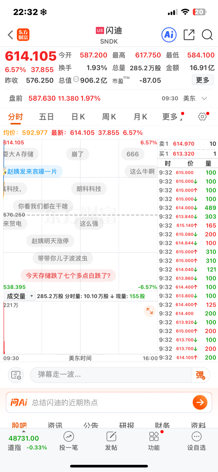Image resolution: width=218 pixels, height=472 pixels.
Task: Open the Ai assistant icon
Action: [169, 35]
